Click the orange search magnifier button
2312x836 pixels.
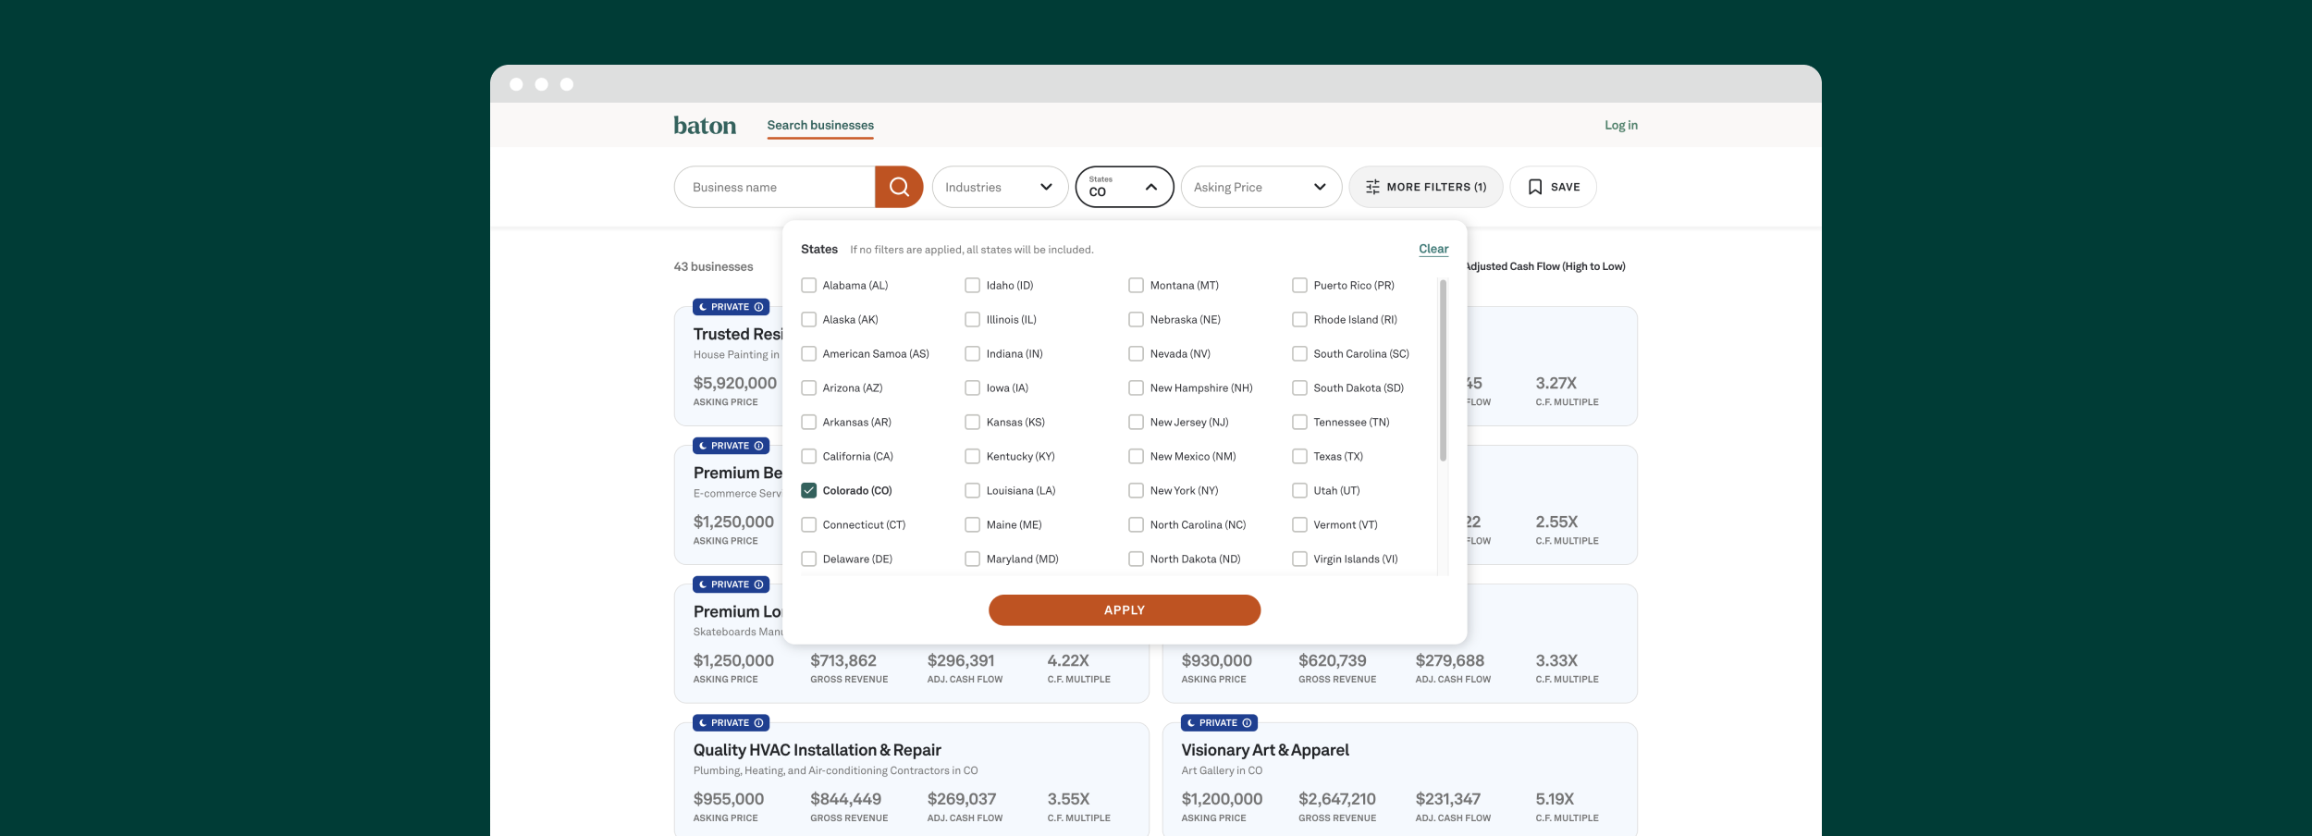pyautogui.click(x=899, y=187)
